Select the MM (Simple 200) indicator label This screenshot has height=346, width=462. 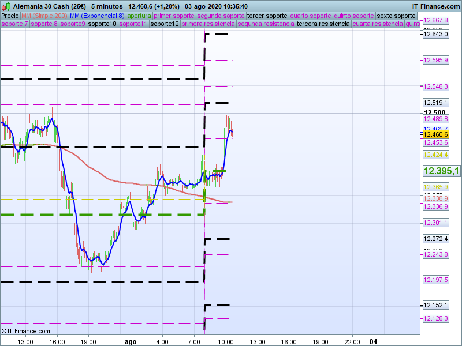[x=40, y=16]
